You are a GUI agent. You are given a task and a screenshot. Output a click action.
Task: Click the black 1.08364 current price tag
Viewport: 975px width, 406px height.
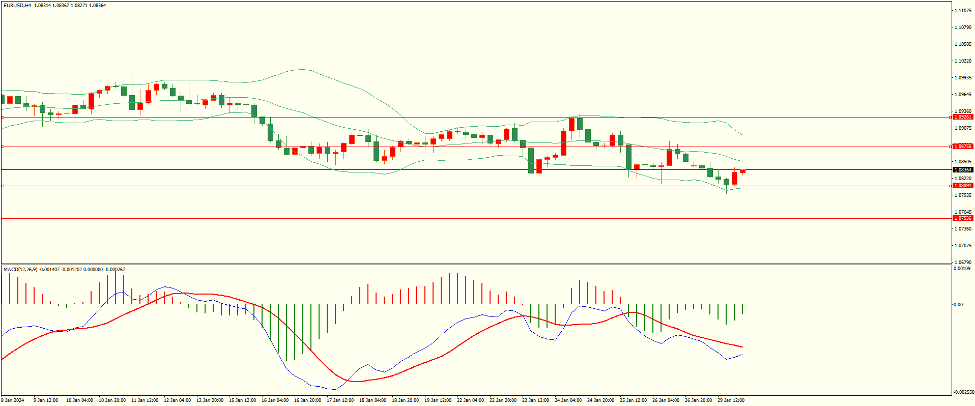pyautogui.click(x=962, y=170)
